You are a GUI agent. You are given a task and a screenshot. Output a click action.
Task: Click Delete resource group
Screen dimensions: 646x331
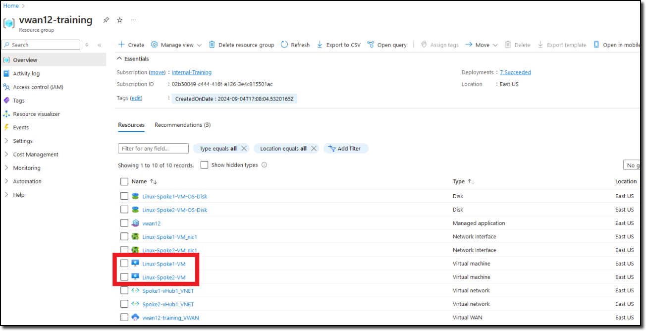(241, 45)
